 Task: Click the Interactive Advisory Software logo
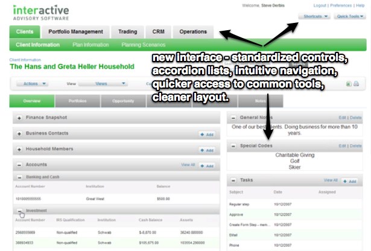click(x=41, y=13)
